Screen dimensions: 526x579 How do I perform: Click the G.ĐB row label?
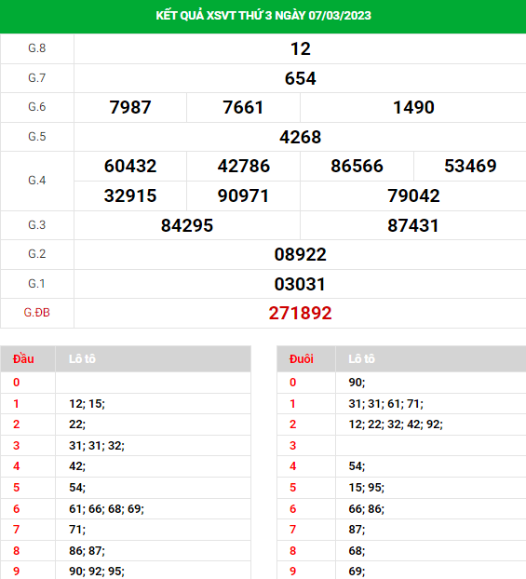point(37,313)
